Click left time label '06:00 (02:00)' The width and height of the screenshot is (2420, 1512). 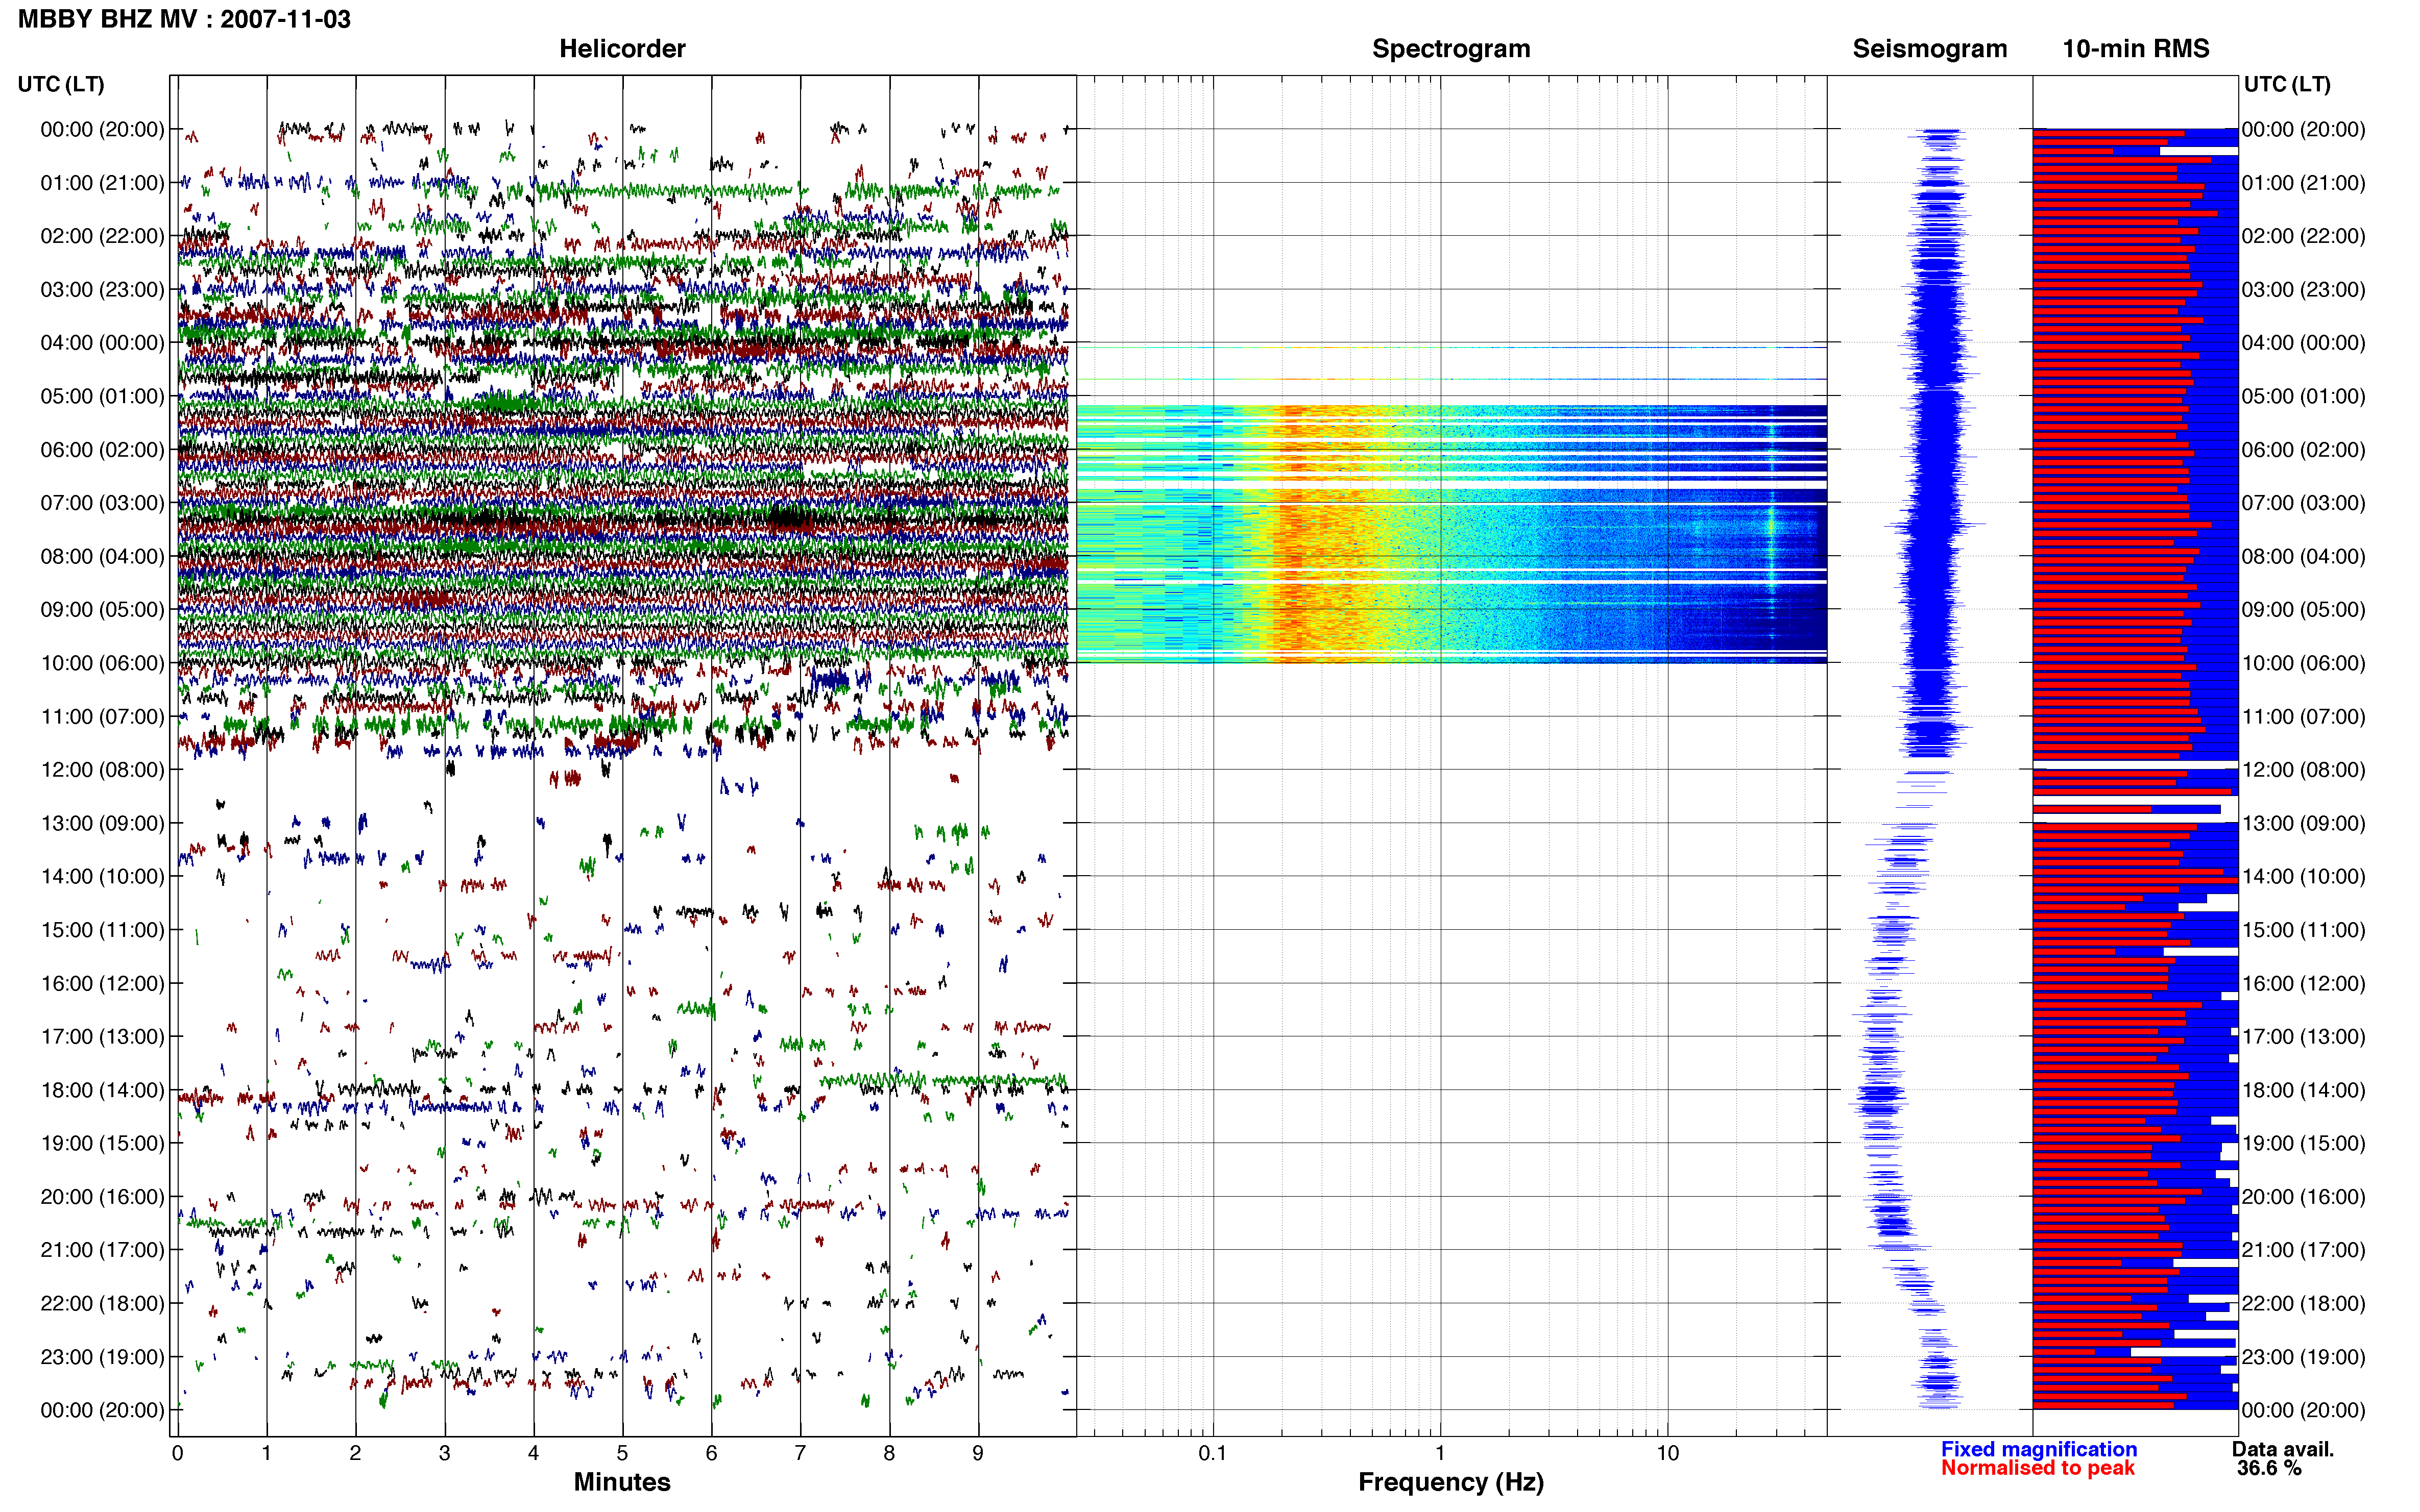102,449
